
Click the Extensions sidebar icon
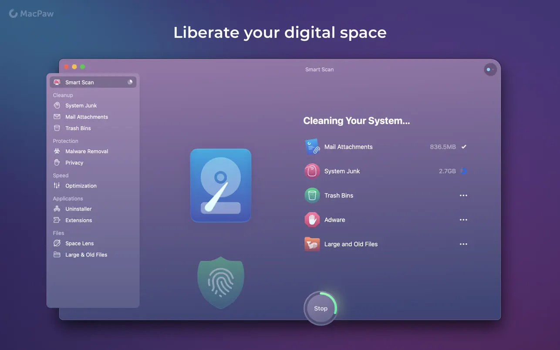pos(57,220)
